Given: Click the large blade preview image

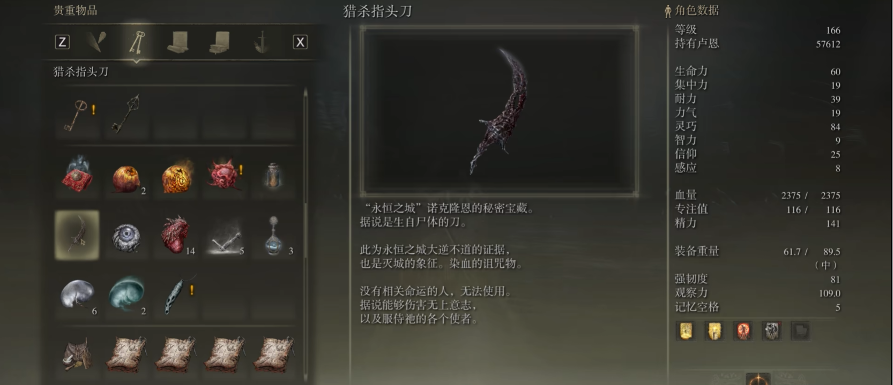Looking at the screenshot, I should 500,111.
